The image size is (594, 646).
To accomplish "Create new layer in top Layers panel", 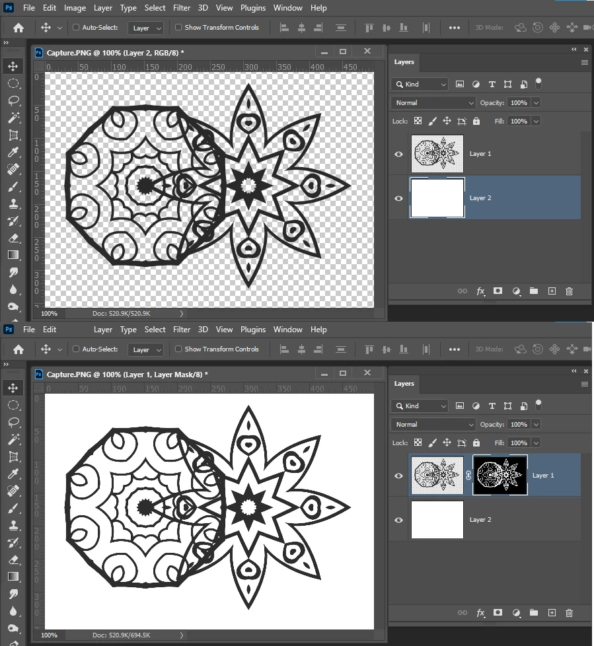I will click(552, 291).
